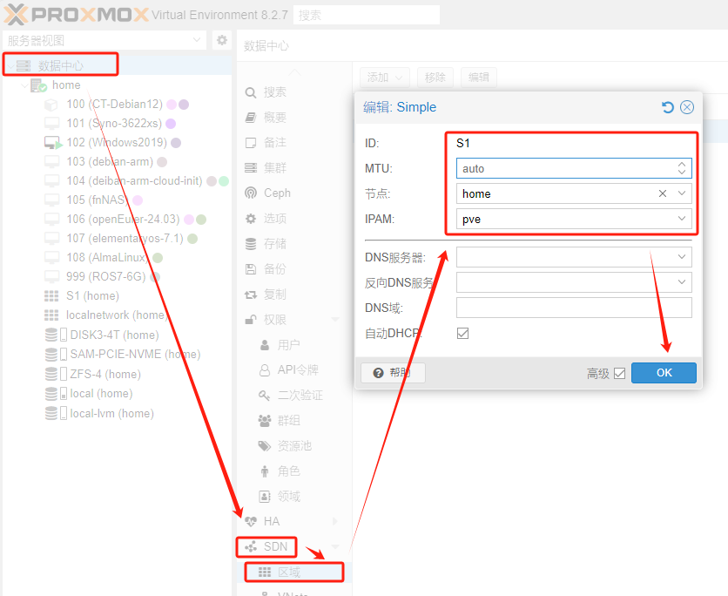Click the S1 SDN zone grid icon
728x596 pixels.
[x=52, y=296]
